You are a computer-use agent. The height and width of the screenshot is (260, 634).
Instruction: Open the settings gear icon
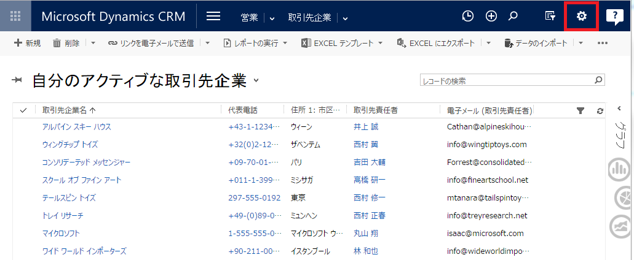581,16
